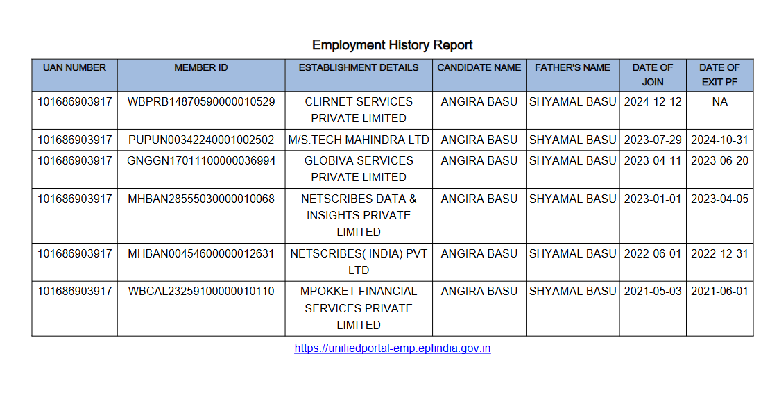770x404 pixels.
Task: Click member ID WBCAL23259100000010110
Action: 201,292
